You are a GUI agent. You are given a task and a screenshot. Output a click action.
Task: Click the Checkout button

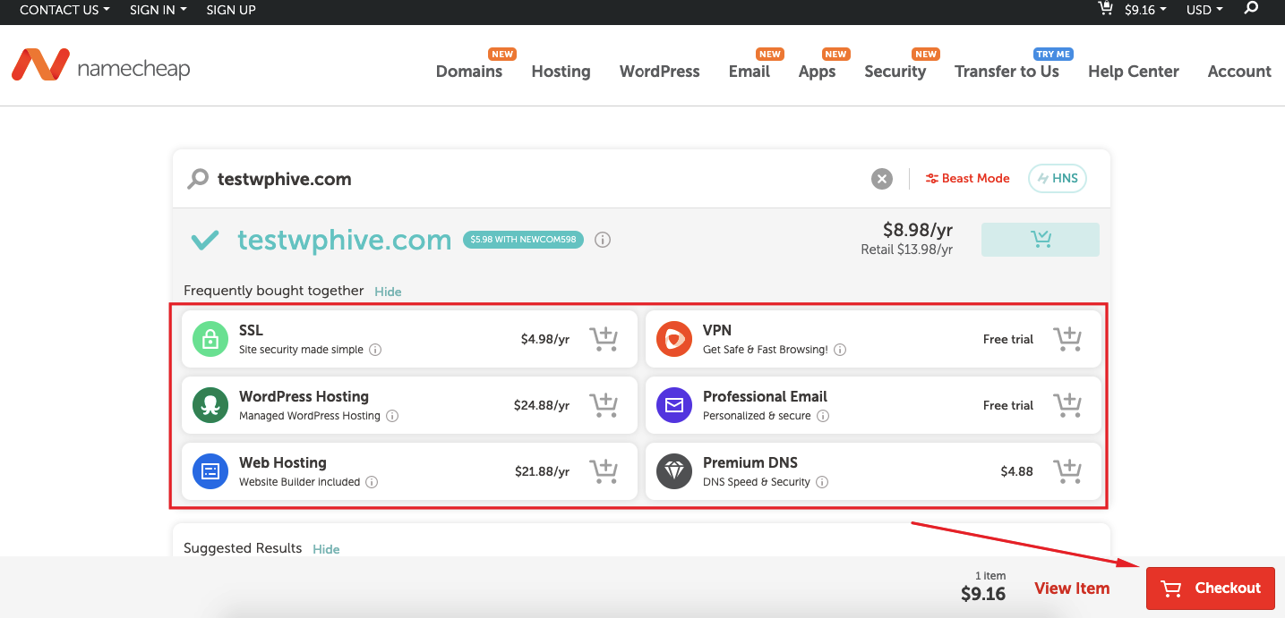point(1210,588)
